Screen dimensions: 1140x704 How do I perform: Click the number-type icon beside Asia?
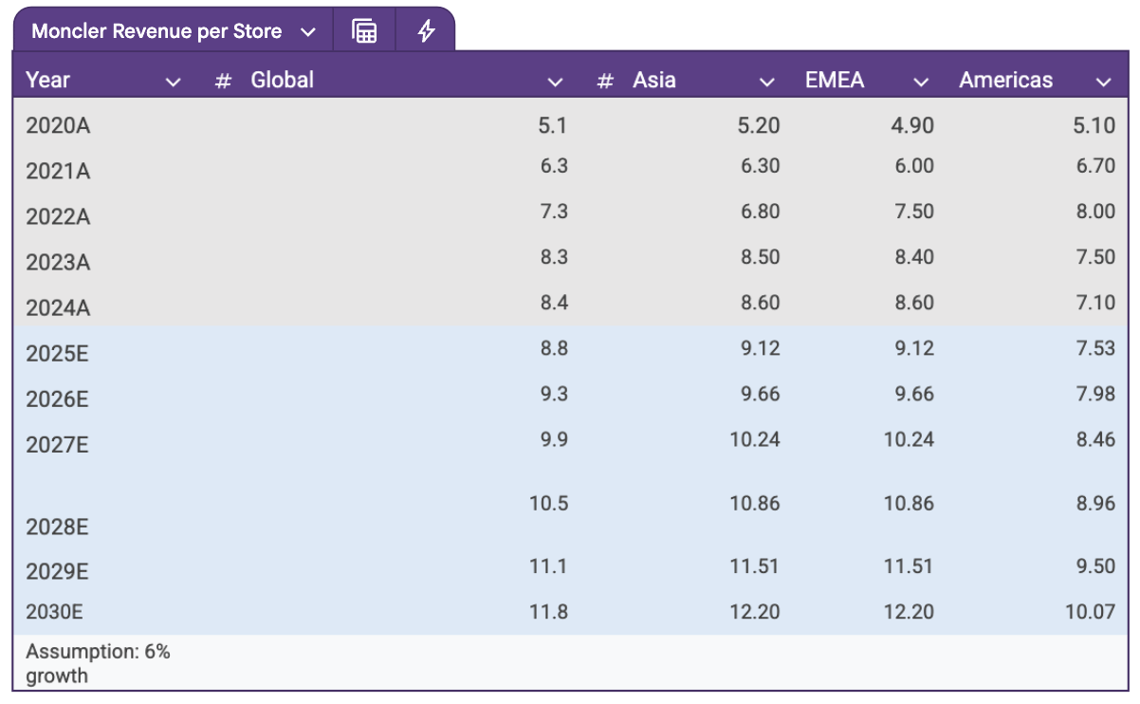coord(605,81)
